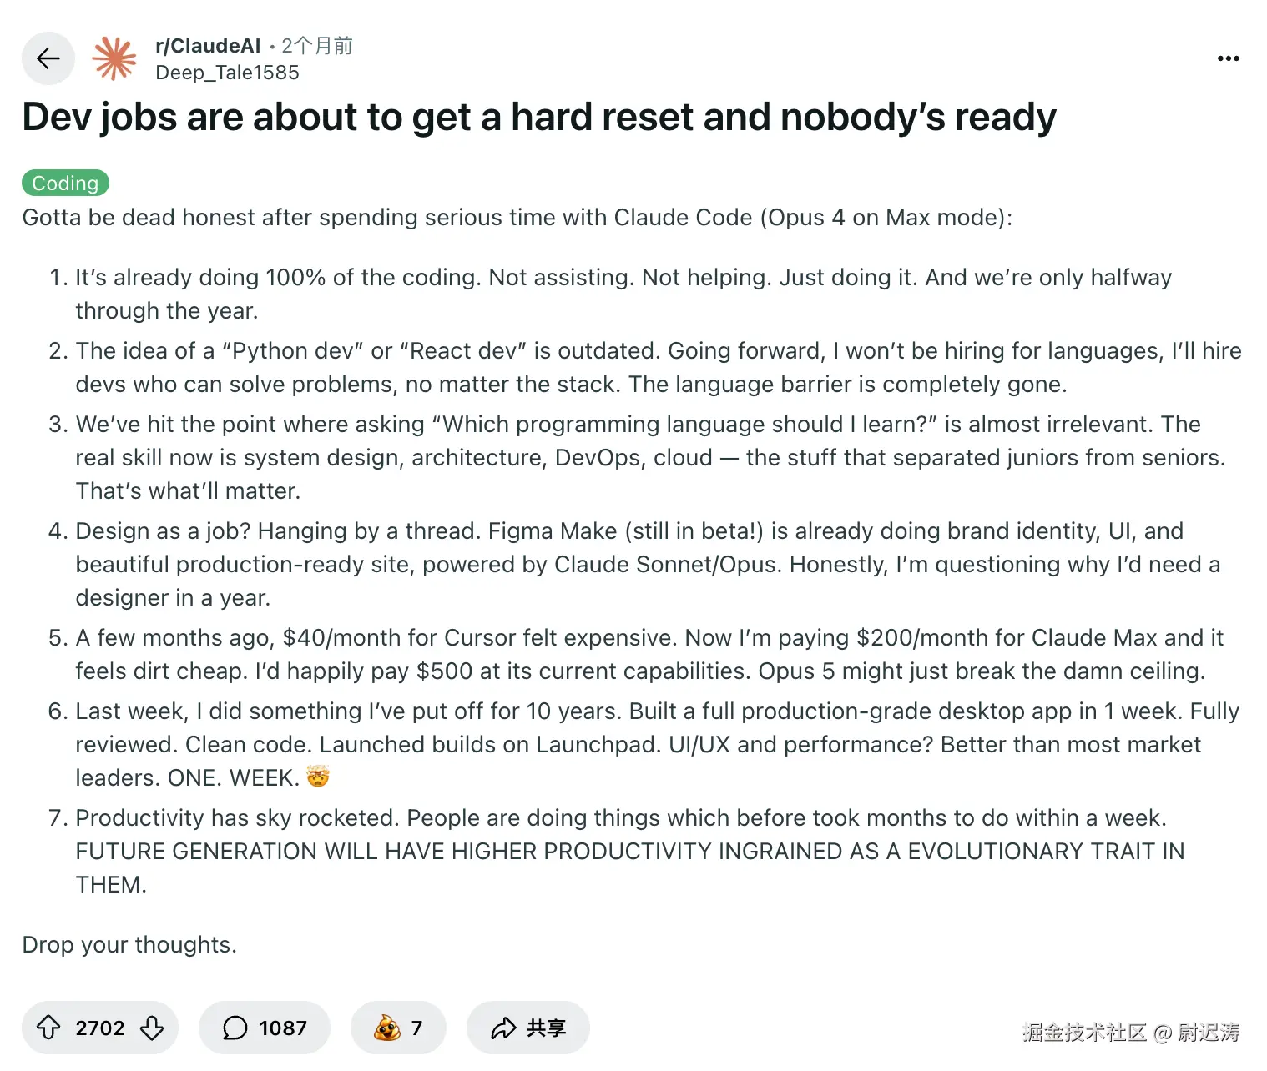
Task: Downvote the post with down arrow
Action: pyautogui.click(x=152, y=1028)
